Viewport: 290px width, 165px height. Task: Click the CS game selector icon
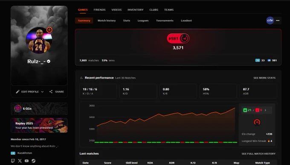(270, 21)
